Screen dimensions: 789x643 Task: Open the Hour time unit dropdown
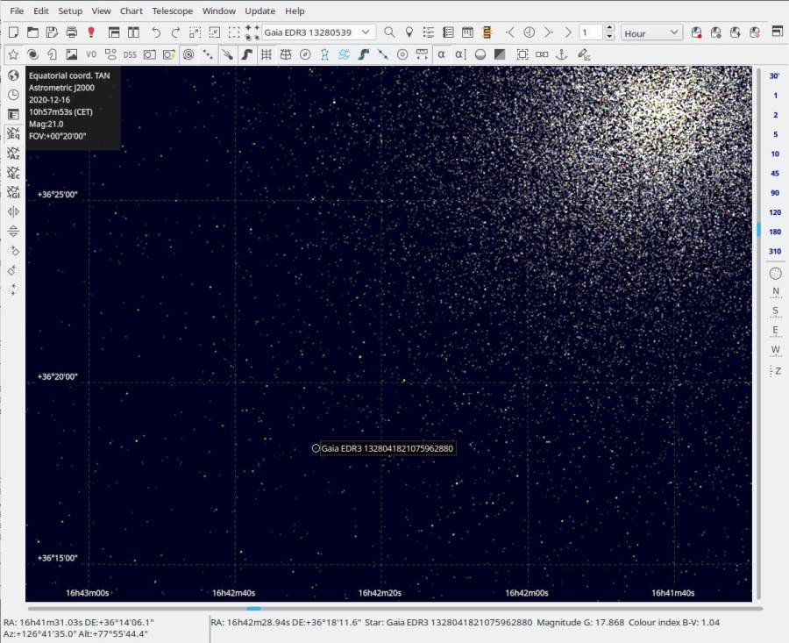pos(651,33)
